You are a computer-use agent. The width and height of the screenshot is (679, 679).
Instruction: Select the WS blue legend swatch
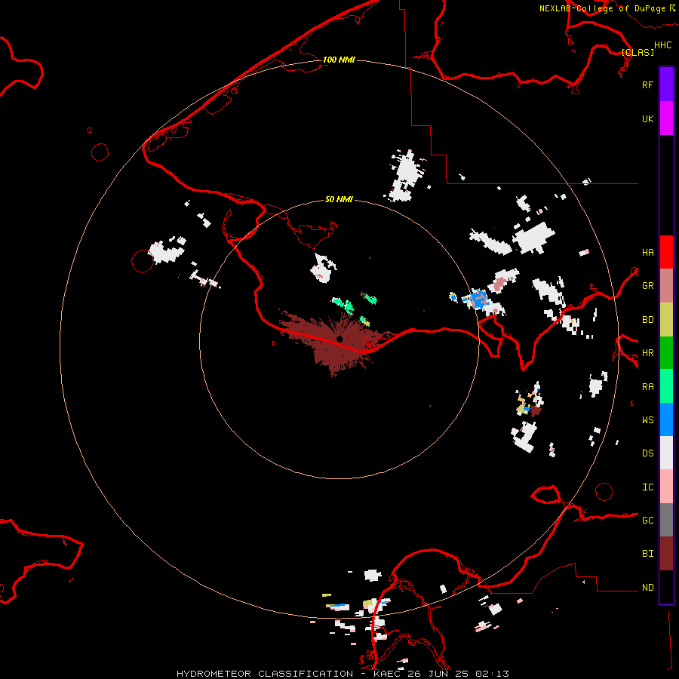pyautogui.click(x=666, y=419)
